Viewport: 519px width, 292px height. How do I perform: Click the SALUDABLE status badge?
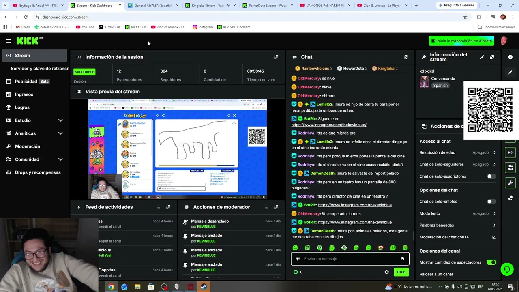point(84,72)
